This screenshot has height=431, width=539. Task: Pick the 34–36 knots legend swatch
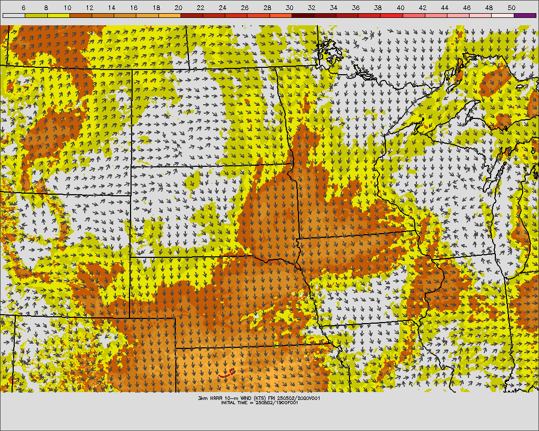click(347, 15)
